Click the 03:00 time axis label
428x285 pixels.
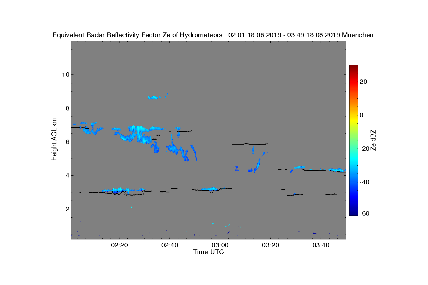(x=220, y=245)
